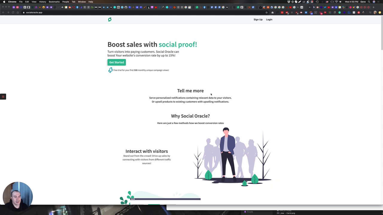Screen dimensions: 383x215
Task: Open Time Machine menu bar icon
Action: pos(317,2)
